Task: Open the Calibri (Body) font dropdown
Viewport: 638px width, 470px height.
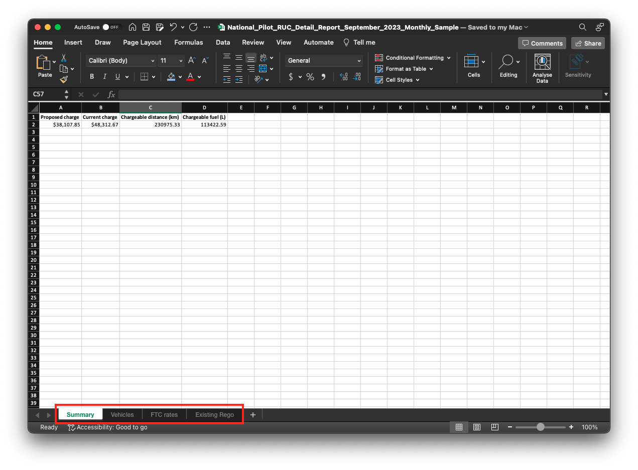Action: click(121, 61)
